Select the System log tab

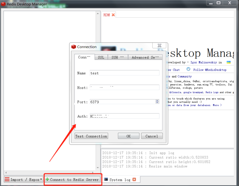click(x=120, y=180)
